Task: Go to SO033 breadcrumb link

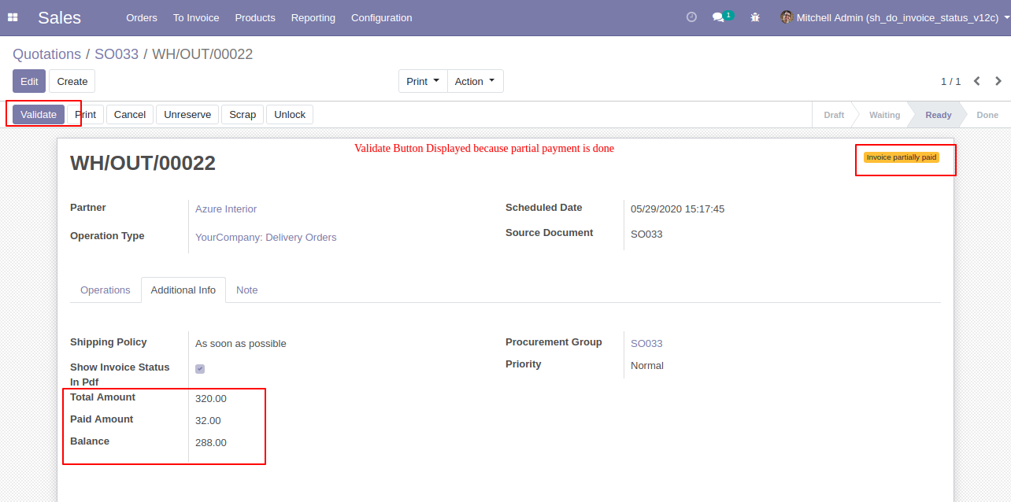Action: pyautogui.click(x=117, y=54)
